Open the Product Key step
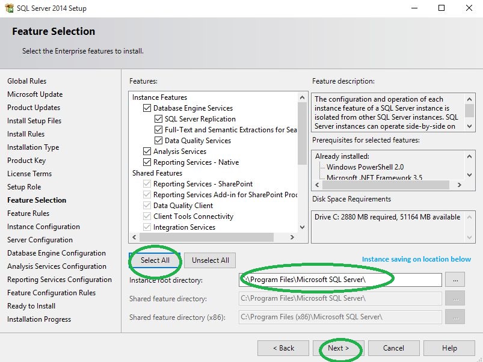This screenshot has width=483, height=362. pyautogui.click(x=26, y=161)
